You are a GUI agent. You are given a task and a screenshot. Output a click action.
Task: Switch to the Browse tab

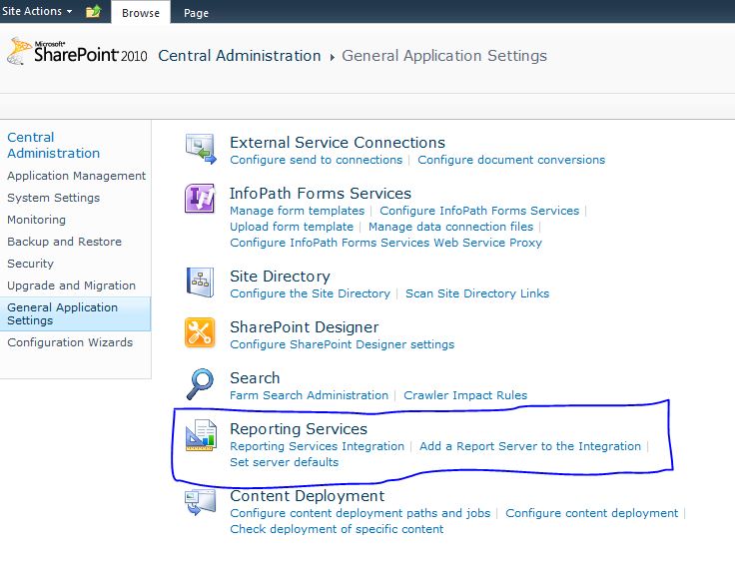click(141, 13)
